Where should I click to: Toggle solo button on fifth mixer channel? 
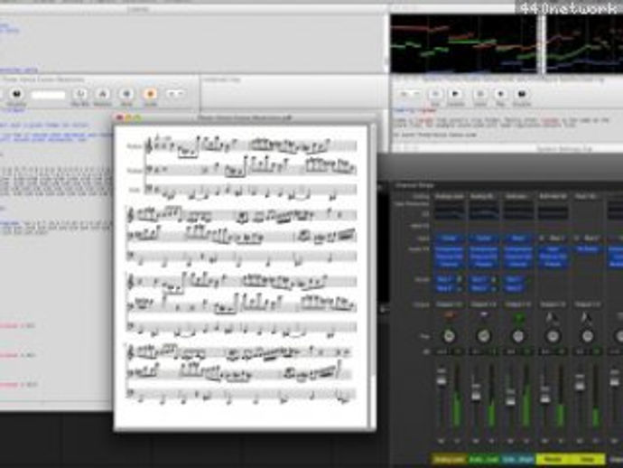(x=595, y=442)
